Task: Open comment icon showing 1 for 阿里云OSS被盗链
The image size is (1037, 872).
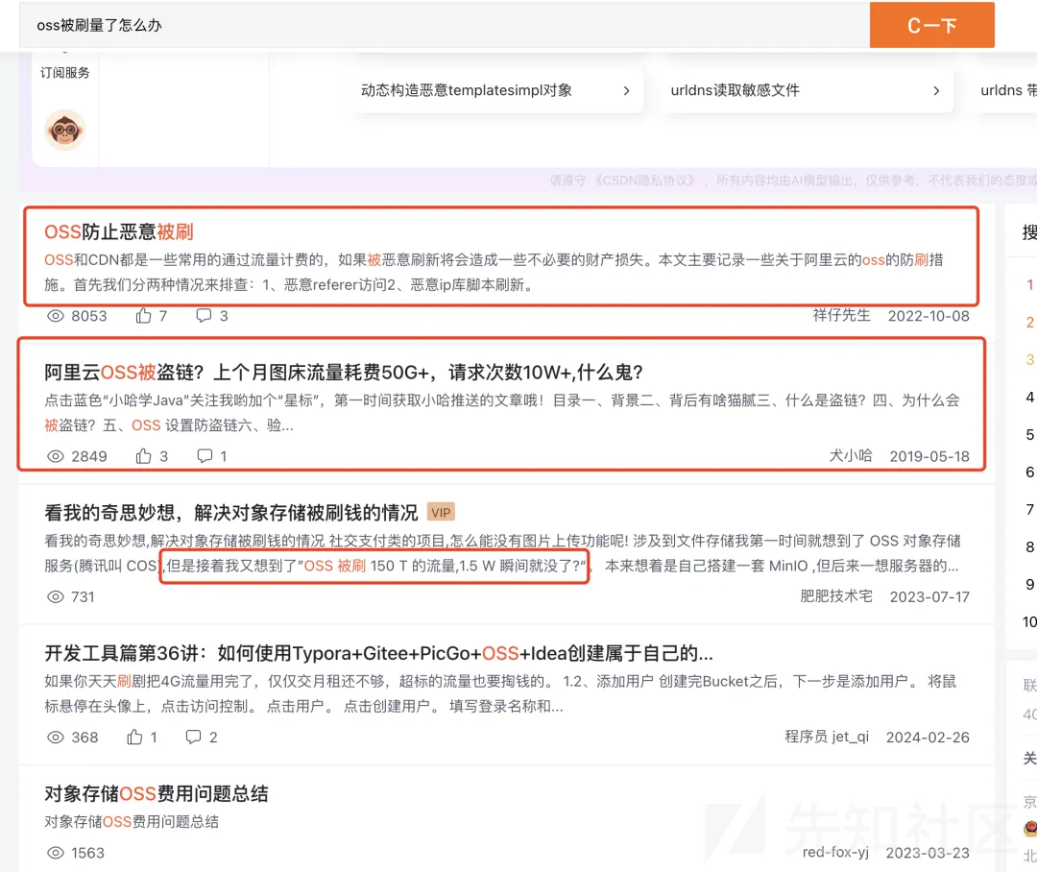Action: [205, 456]
